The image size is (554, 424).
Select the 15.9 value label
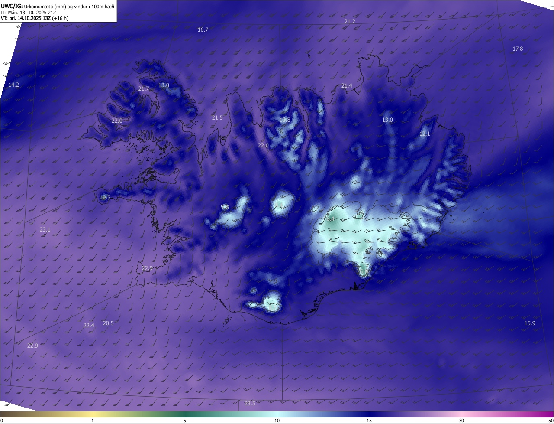coord(530,323)
